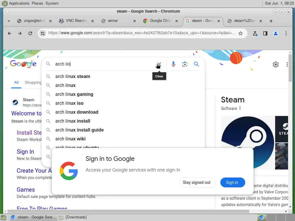Go back with the browser back arrow
This screenshot has height=221, width=295.
pos(10,33)
